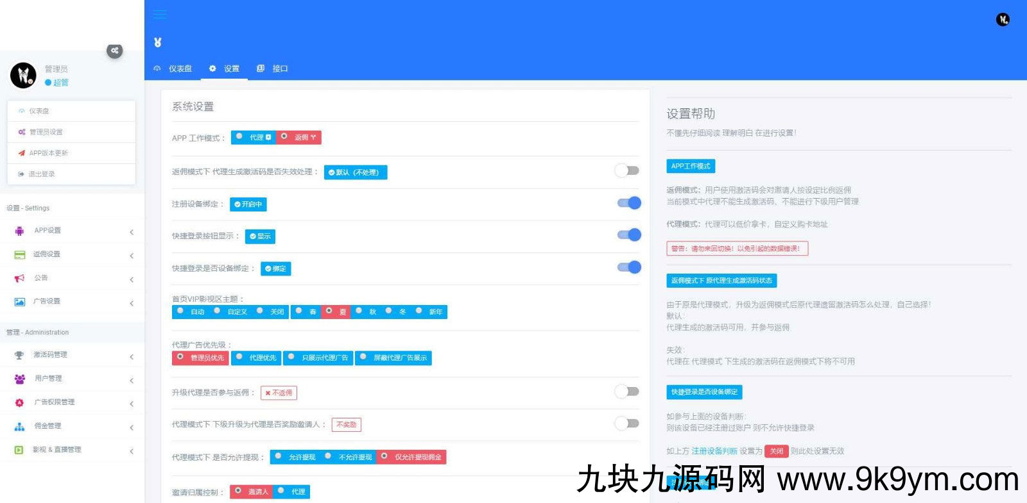Click the share icon above admin profile
Screen dimensions: 1027x503
click(x=114, y=51)
